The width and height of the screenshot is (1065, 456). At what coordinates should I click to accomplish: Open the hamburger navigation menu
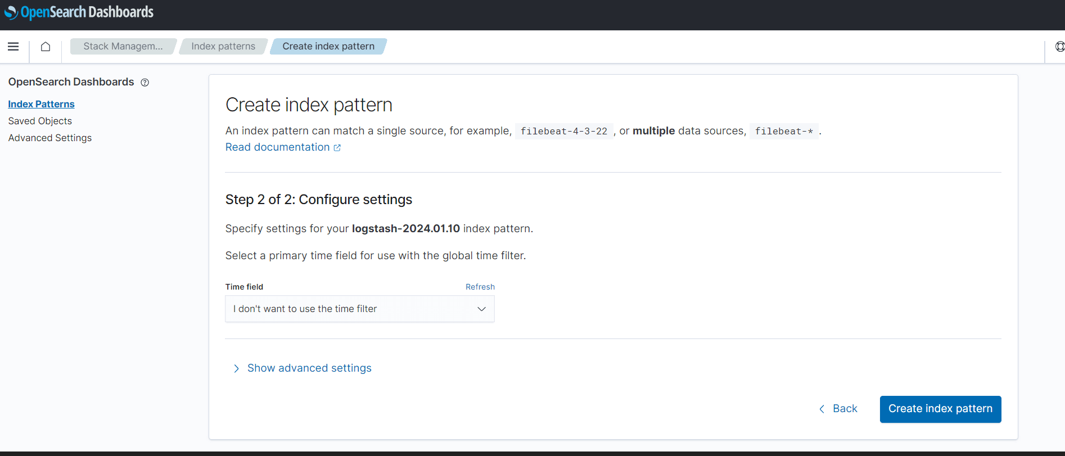tap(13, 47)
